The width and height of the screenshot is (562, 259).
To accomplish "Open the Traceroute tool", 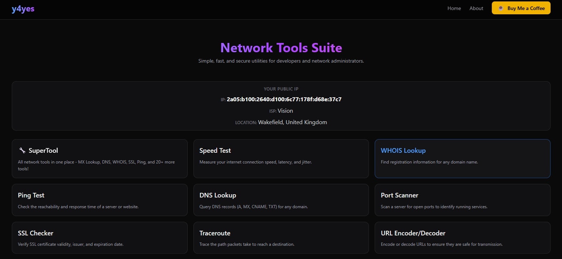I will point(281,238).
